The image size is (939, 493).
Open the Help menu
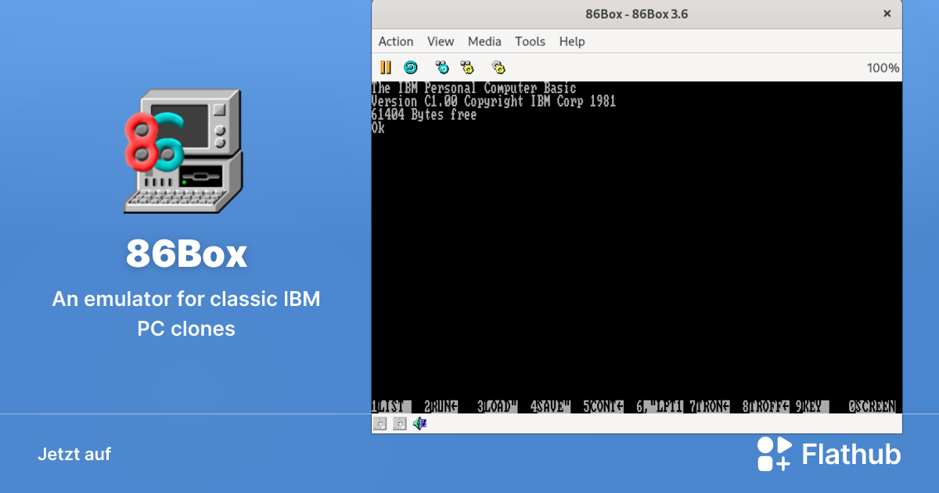click(572, 41)
